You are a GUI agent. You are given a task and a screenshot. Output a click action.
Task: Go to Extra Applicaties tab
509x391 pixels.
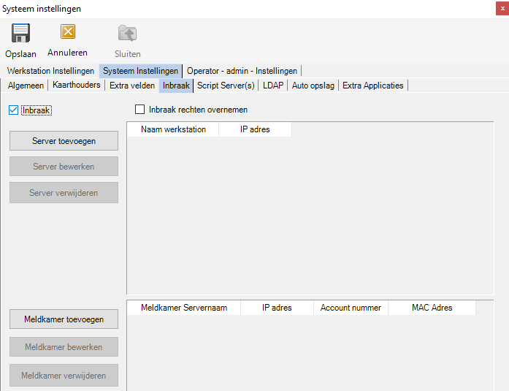point(373,86)
